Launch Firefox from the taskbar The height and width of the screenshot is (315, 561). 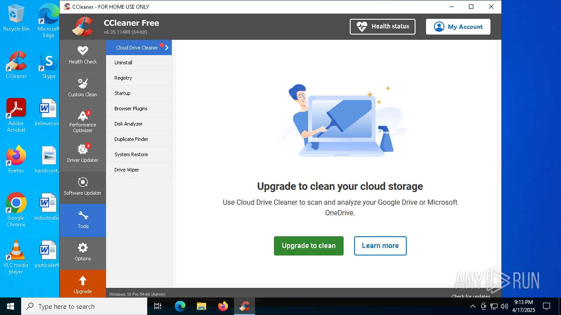(223, 306)
